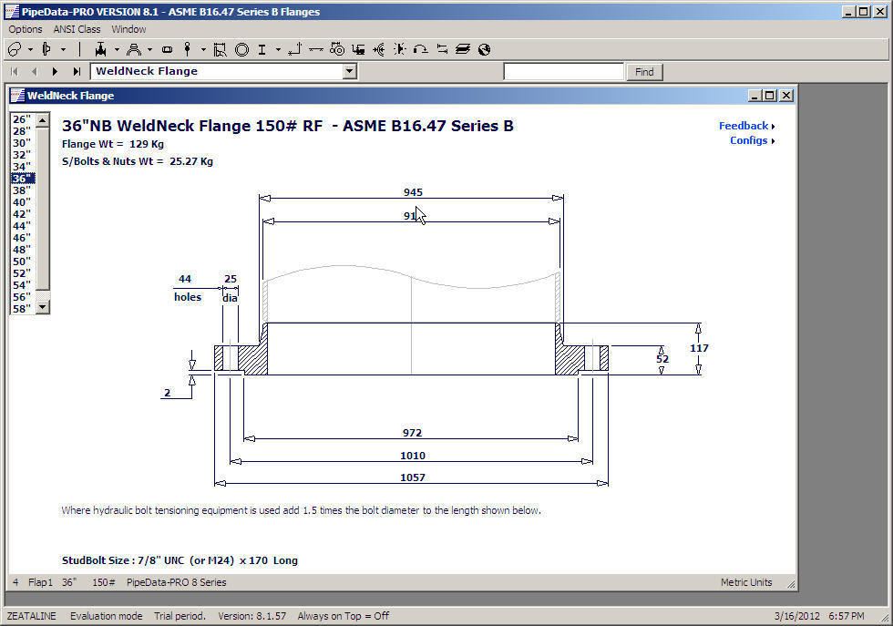Viewport: 893px width, 626px height.
Task: Click the StudBolt Size text line
Action: 180,560
